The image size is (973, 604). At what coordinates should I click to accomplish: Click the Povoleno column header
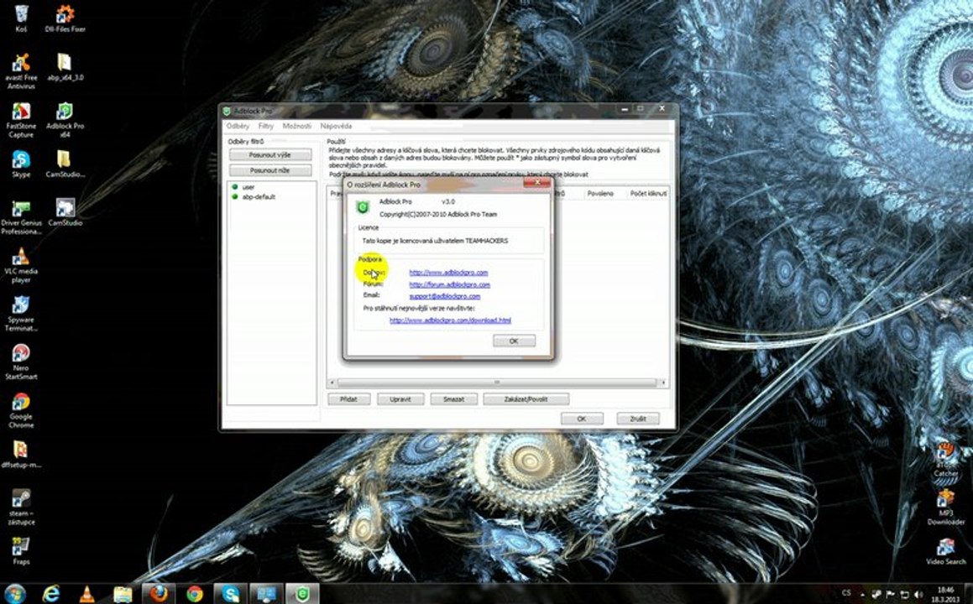600,194
